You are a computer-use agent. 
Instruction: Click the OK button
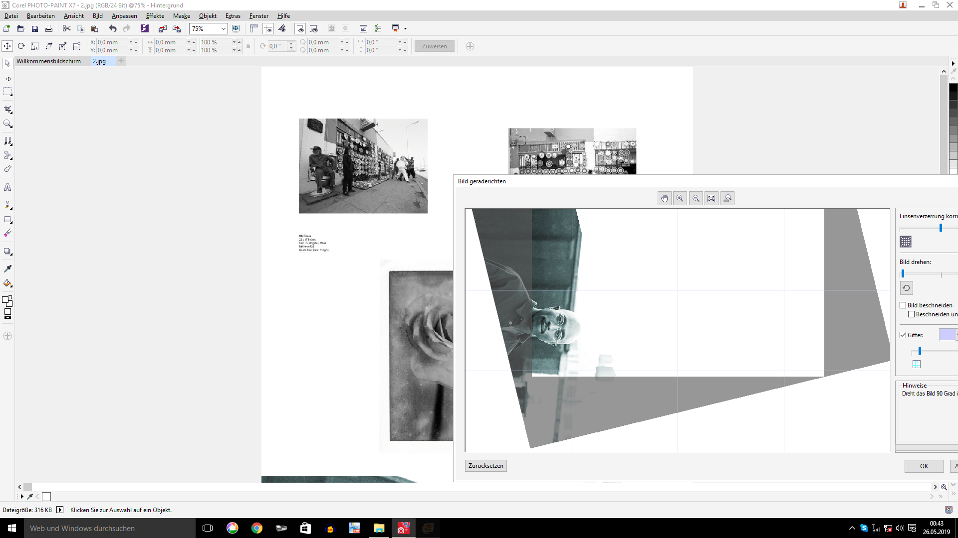point(924,466)
